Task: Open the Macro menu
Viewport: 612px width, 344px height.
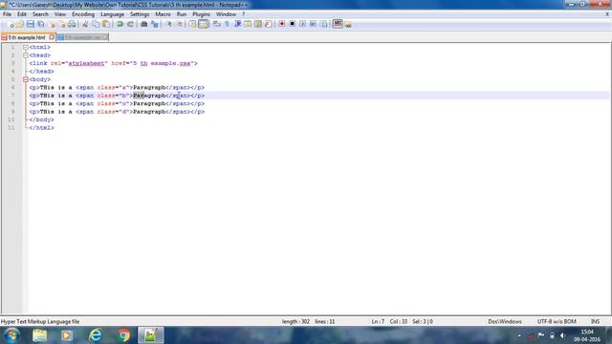Action: pyautogui.click(x=163, y=14)
